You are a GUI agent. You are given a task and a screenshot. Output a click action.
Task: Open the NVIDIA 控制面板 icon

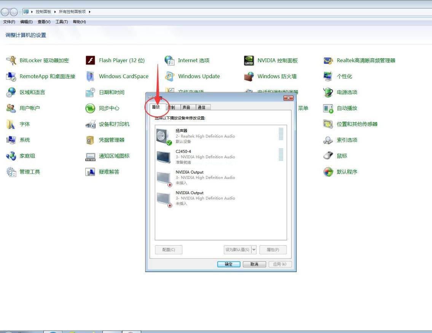coord(249,60)
